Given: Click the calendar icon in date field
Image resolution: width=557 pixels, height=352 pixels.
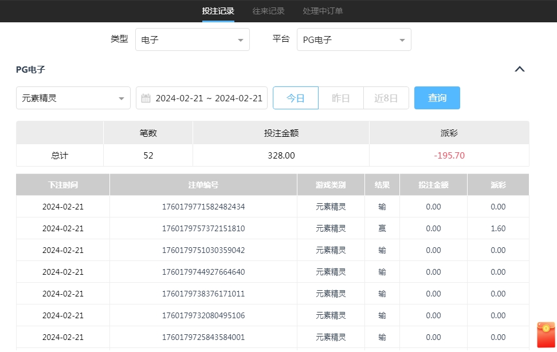Looking at the screenshot, I should [146, 98].
